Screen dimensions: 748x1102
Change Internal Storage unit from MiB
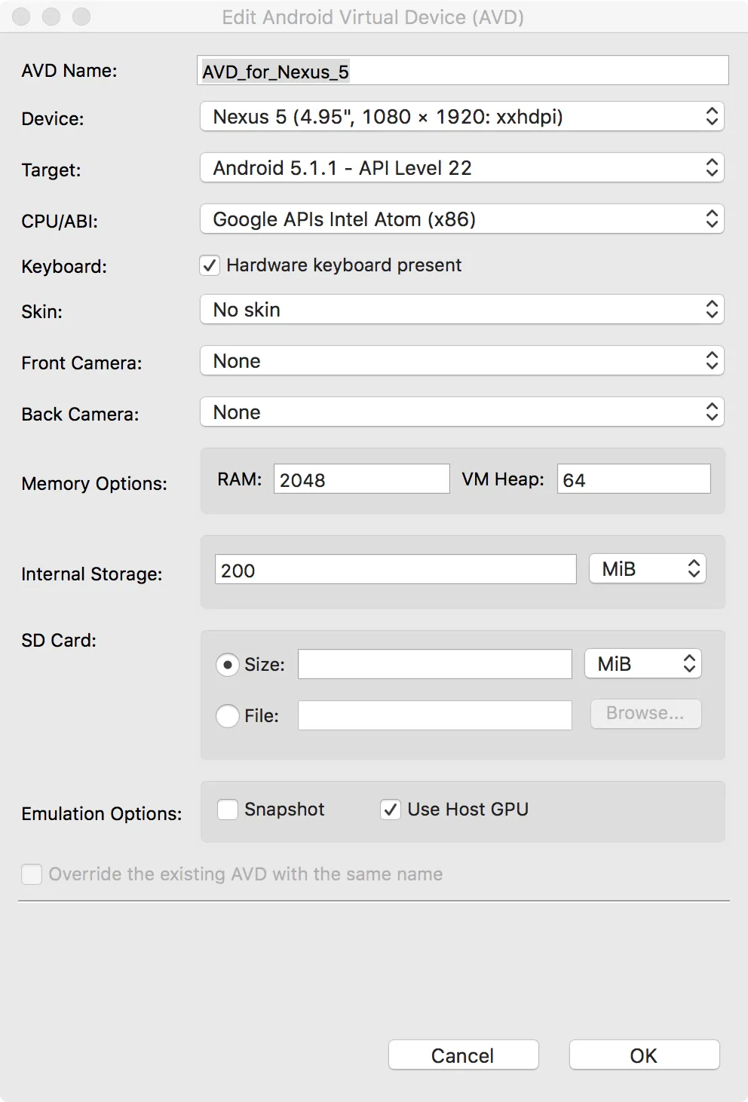click(647, 569)
